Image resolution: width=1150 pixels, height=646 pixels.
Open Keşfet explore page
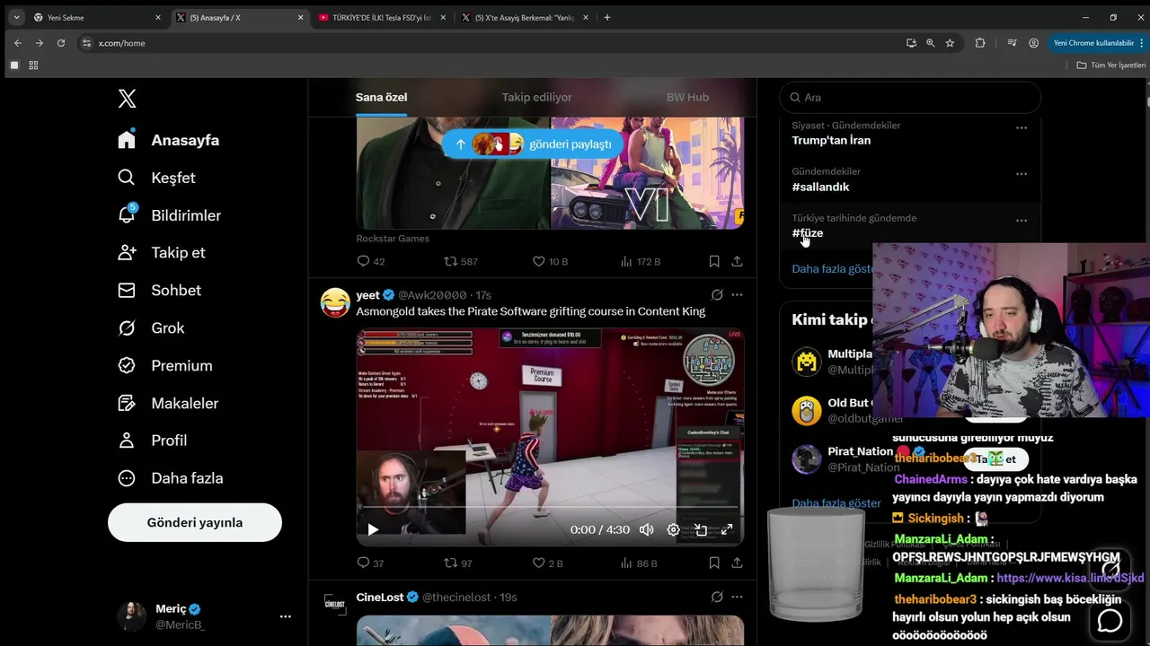tap(156, 178)
